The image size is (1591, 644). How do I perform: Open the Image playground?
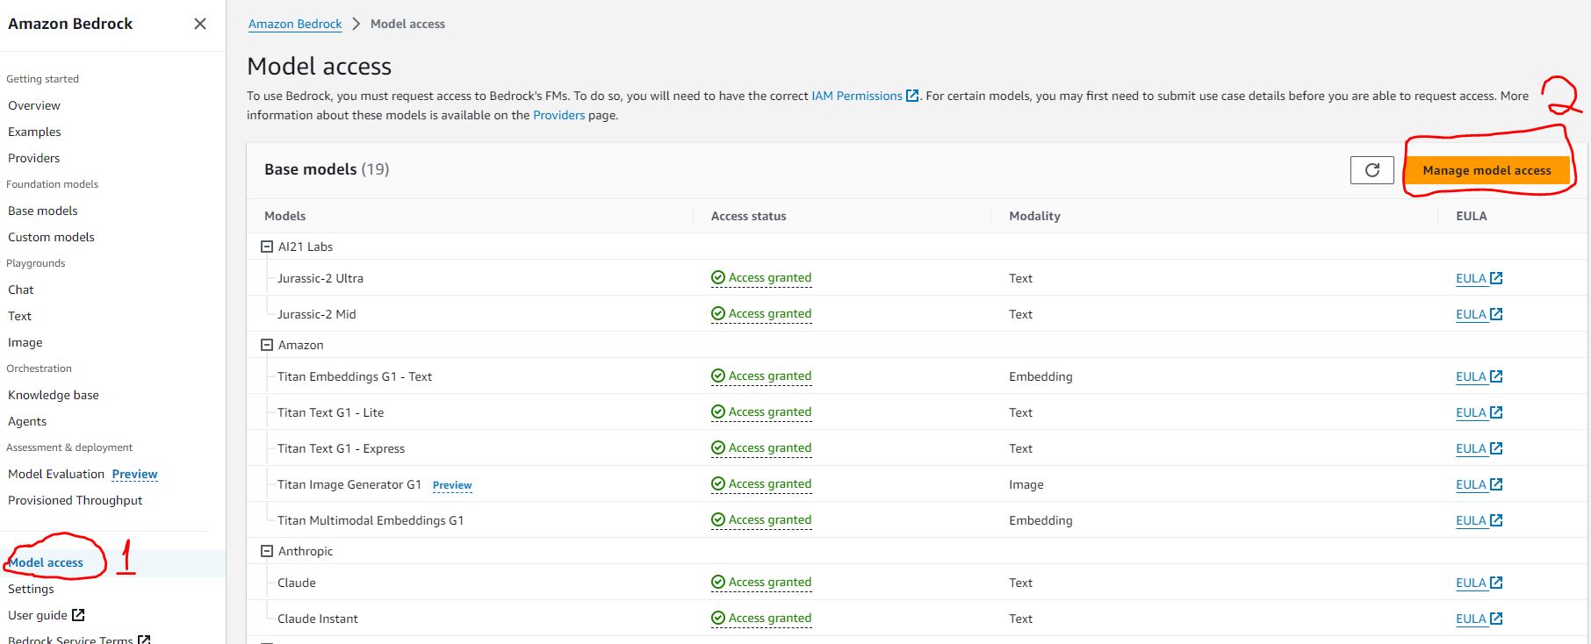[25, 342]
